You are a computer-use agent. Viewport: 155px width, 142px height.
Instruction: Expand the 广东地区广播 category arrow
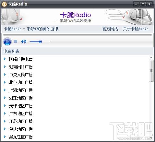5,113
